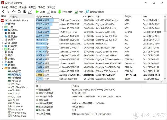
Task: Click 驱动程序更新 driver update button
Action: point(95,12)
